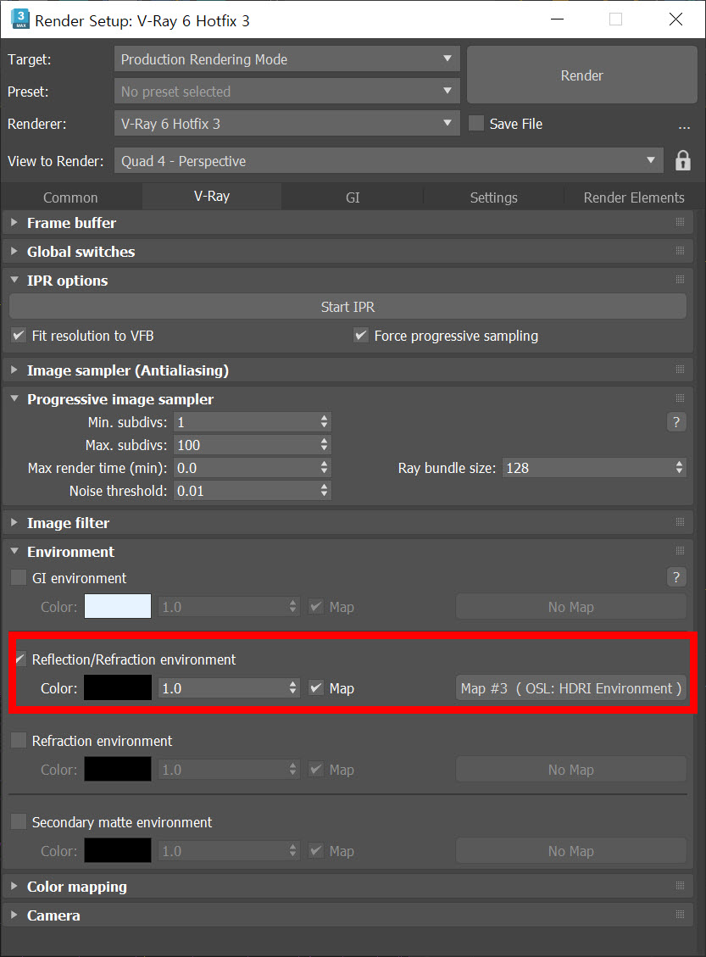The width and height of the screenshot is (706, 957).
Task: Grab the Camera rollout grip handle
Action: click(x=681, y=915)
